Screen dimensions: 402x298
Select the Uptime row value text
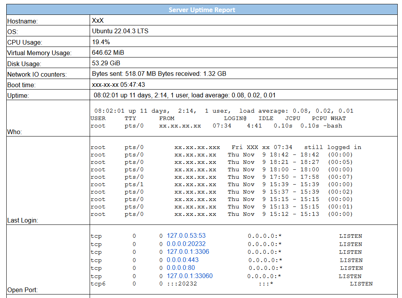tap(185, 95)
